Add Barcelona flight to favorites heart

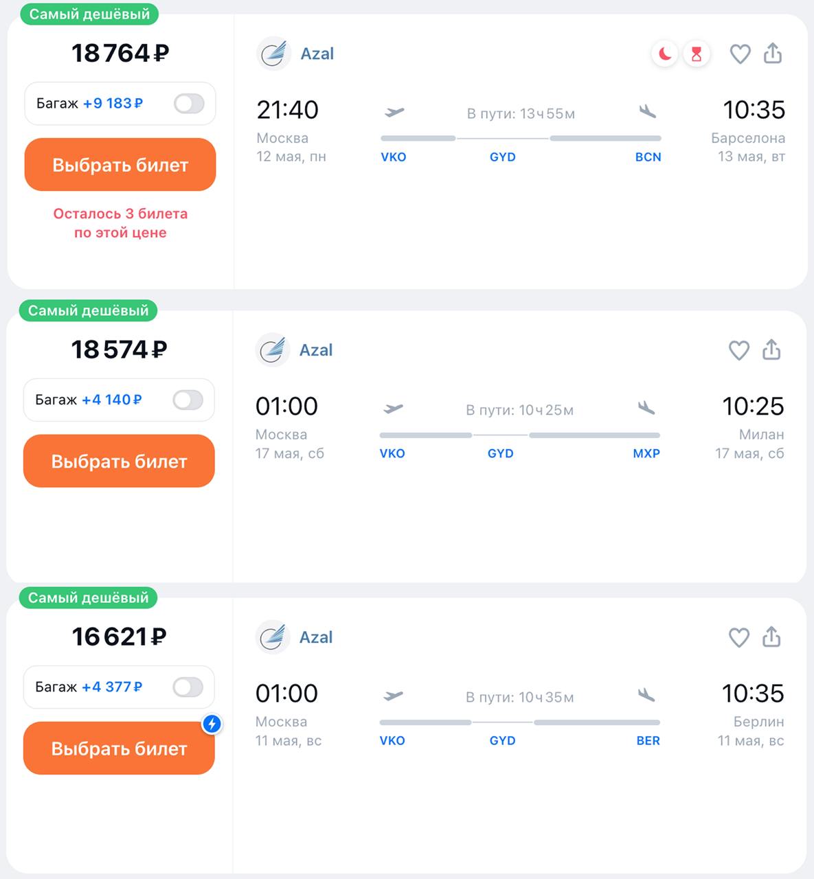pyautogui.click(x=740, y=54)
